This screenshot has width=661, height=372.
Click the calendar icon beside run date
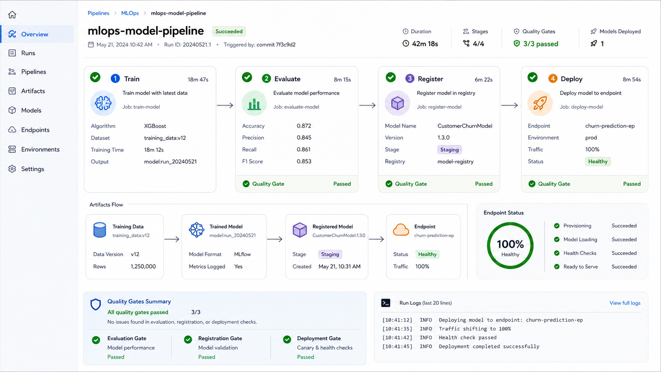pyautogui.click(x=91, y=45)
